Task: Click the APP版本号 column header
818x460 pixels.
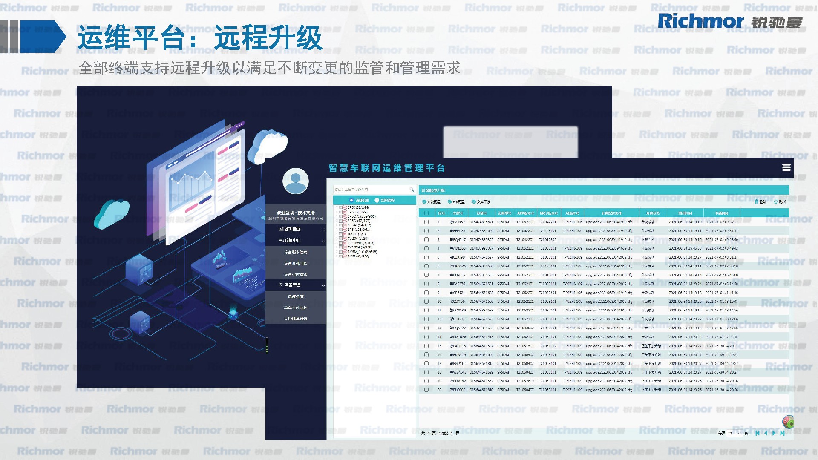Action: pos(525,213)
